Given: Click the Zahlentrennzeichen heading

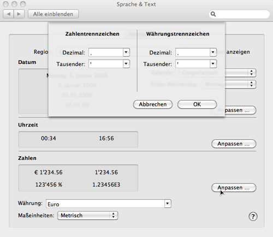Looking at the screenshot, I should coord(92,34).
